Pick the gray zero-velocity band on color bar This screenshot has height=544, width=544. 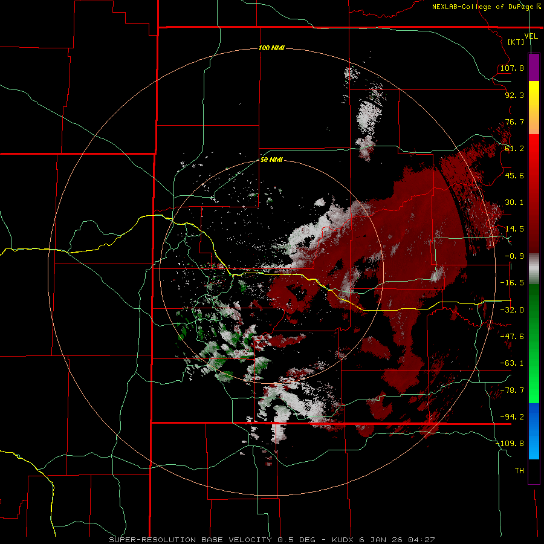point(534,269)
